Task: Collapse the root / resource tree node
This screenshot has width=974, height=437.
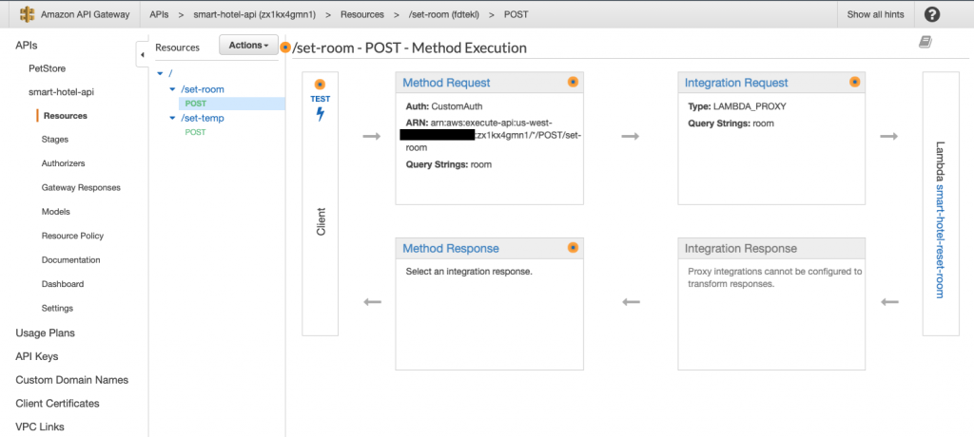Action: click(160, 73)
